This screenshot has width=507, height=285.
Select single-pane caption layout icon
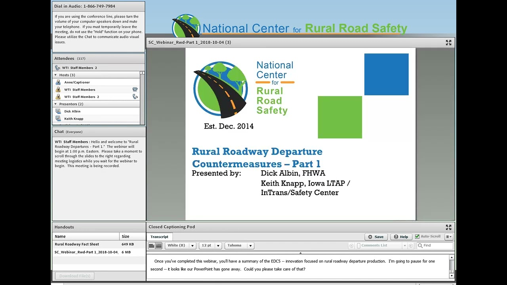(151, 246)
